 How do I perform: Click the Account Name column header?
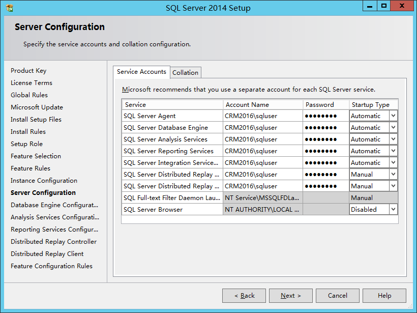(263, 105)
